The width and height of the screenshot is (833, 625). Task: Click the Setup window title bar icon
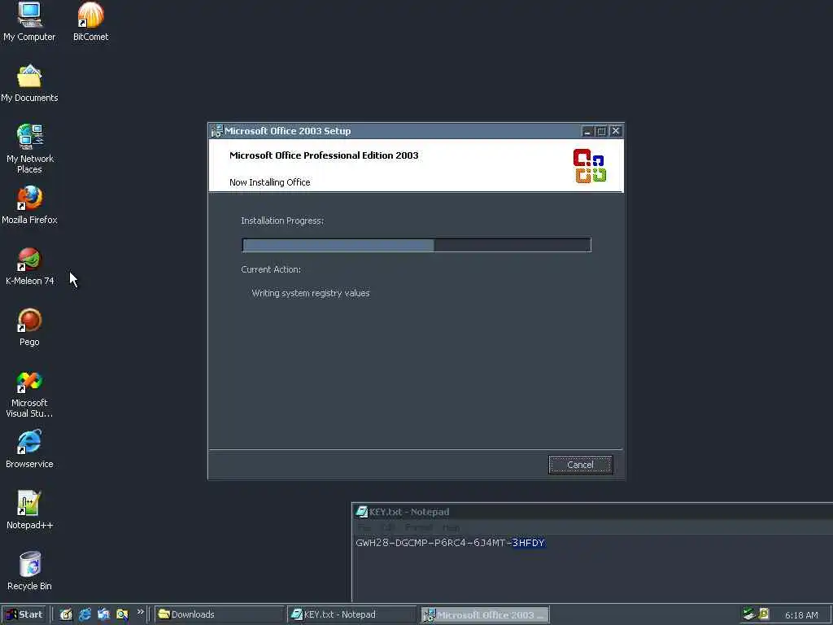click(x=216, y=131)
